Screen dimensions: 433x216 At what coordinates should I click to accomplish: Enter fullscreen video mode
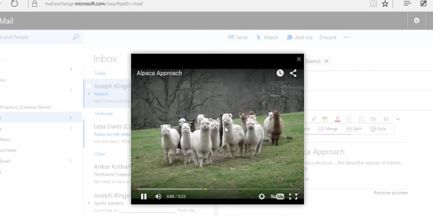click(293, 197)
